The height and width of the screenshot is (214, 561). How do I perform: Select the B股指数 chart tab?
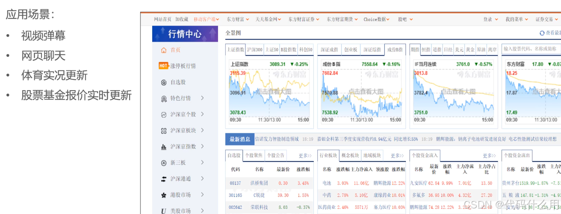click(x=289, y=50)
